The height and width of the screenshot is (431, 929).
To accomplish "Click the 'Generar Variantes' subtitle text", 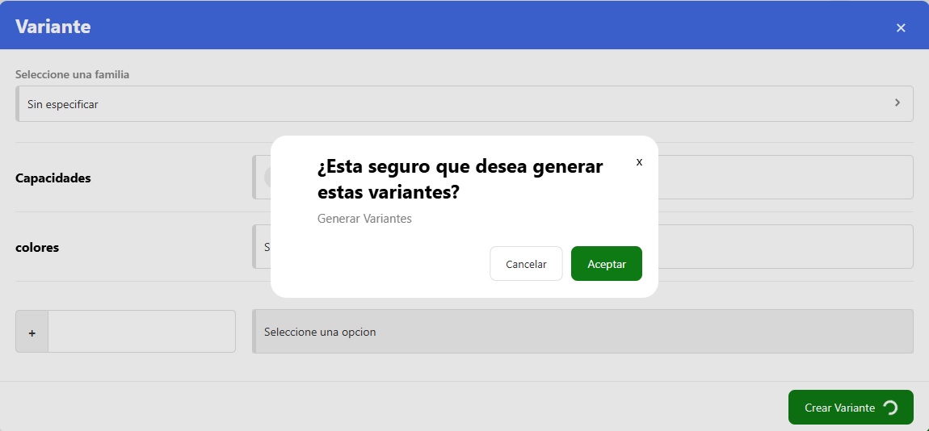I will tap(364, 219).
